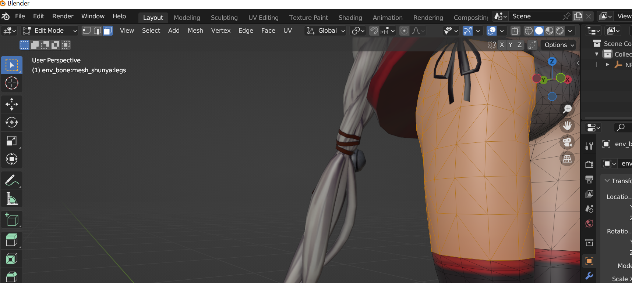Select the Rotate tool

point(12,123)
